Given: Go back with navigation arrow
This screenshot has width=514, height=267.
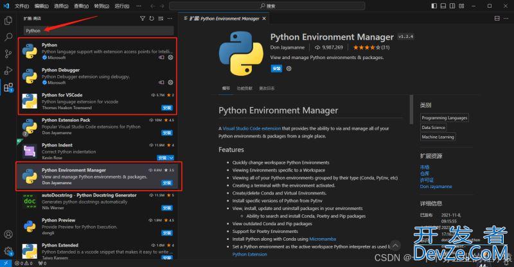Looking at the screenshot, I should (x=152, y=6).
